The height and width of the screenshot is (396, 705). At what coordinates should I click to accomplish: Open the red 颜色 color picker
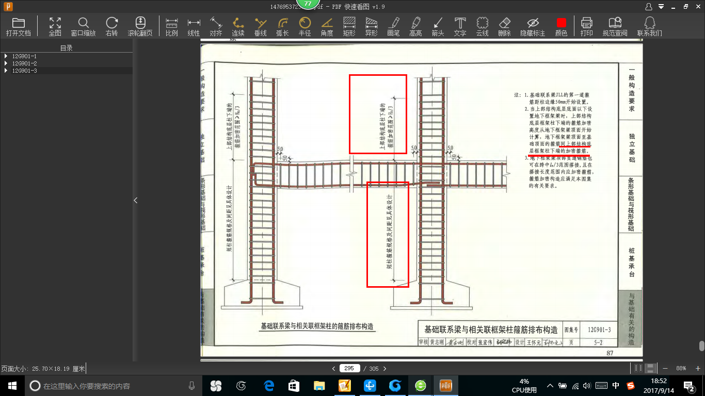pyautogui.click(x=561, y=26)
